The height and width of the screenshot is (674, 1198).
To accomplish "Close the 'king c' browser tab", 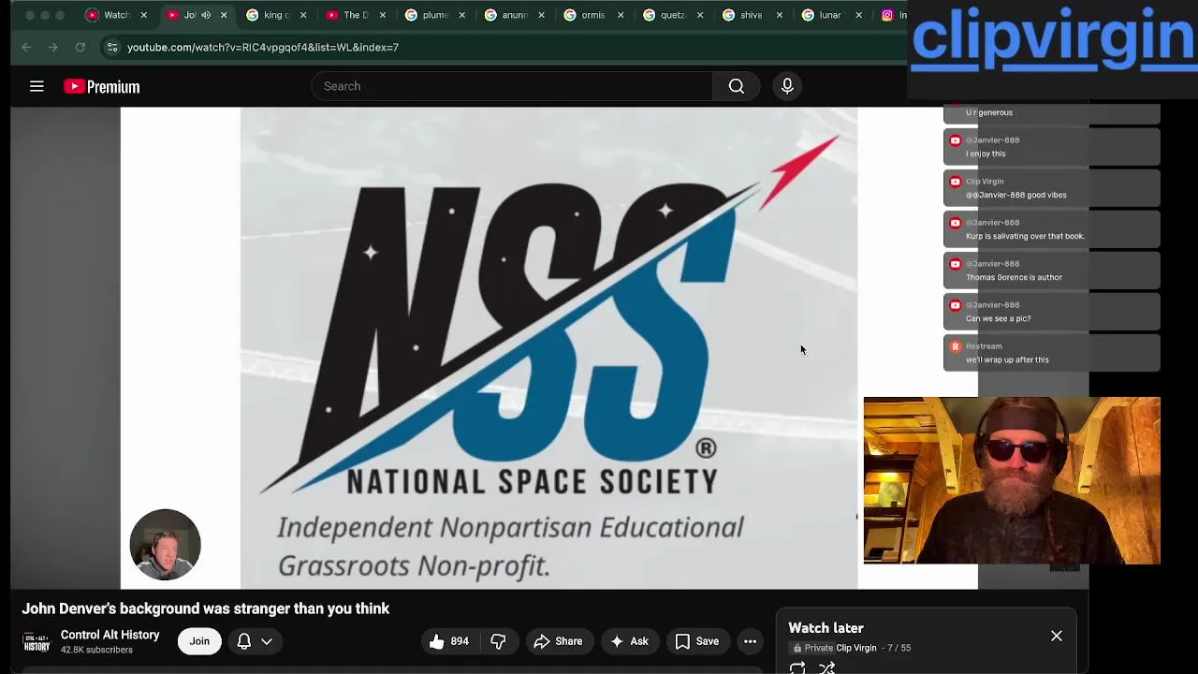I will click(x=302, y=15).
